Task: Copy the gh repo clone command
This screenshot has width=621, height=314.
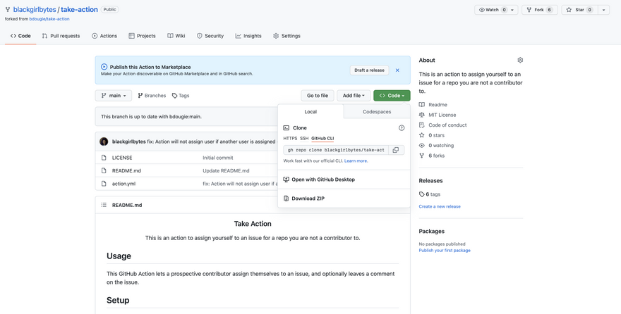Action: click(x=396, y=150)
